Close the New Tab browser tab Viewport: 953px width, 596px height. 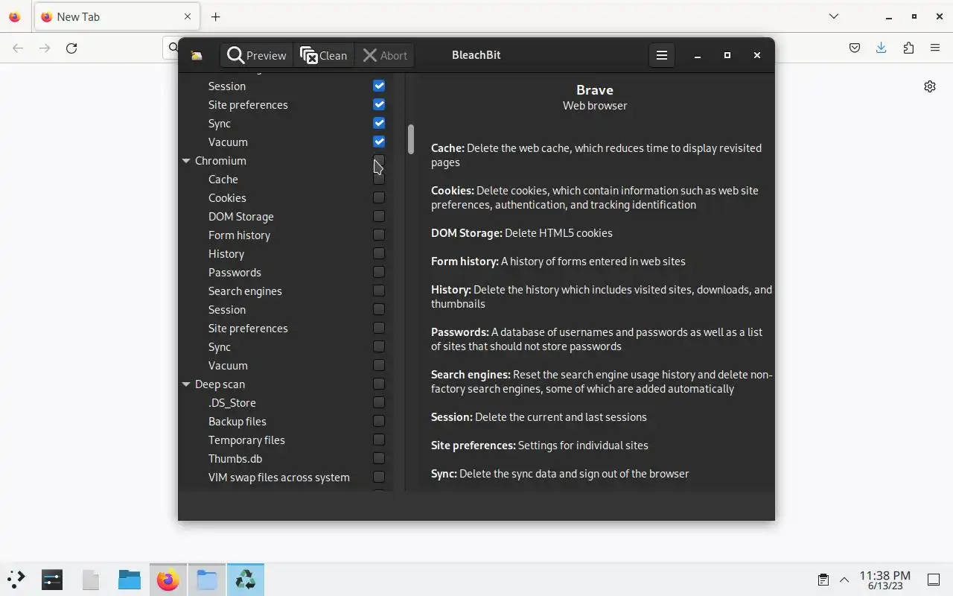click(188, 16)
